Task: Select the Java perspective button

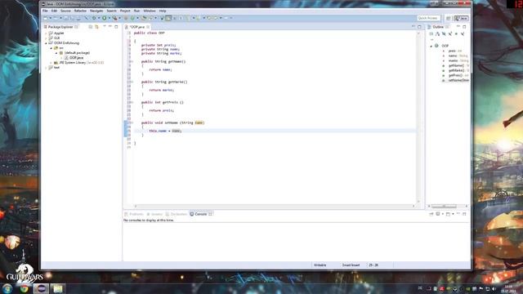Action: point(461,18)
